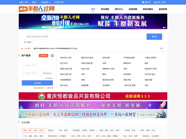Open 网络招聘会 navigation tab
Screen dimensions: 186x139
(x=148, y=9)
